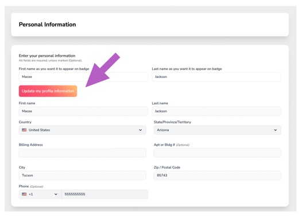Click the 'Enter your personal information' text
302x217 pixels.
pyautogui.click(x=47, y=56)
